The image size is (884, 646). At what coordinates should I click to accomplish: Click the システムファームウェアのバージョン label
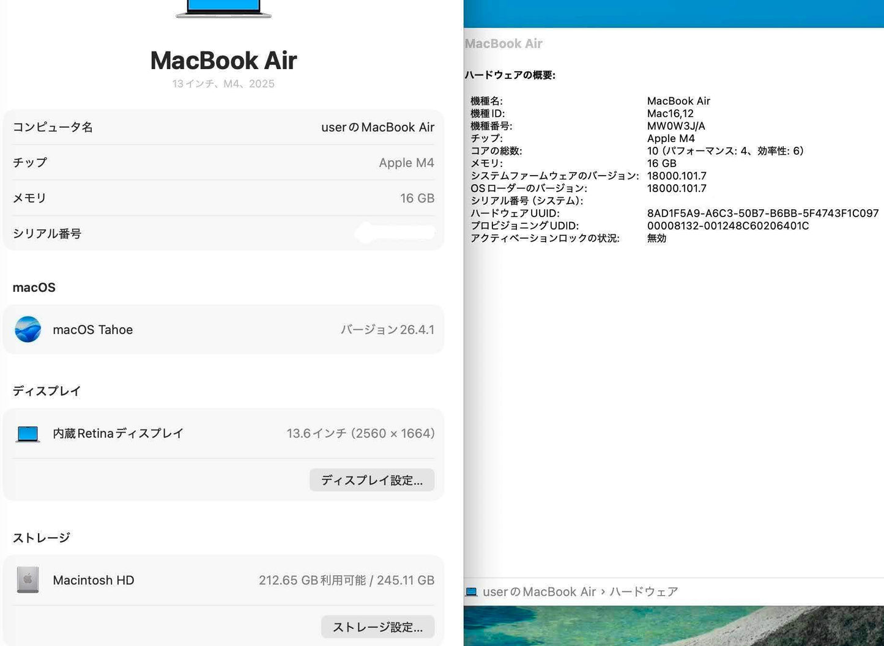coord(555,176)
